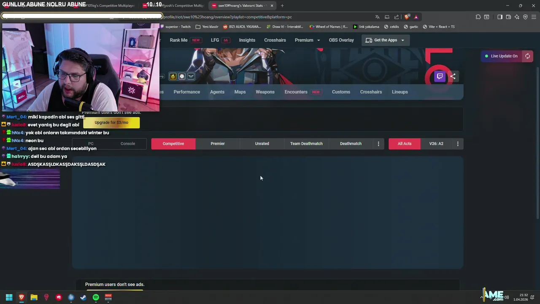
Task: Open the Leo AI sparkle icon
Action: pos(517,17)
